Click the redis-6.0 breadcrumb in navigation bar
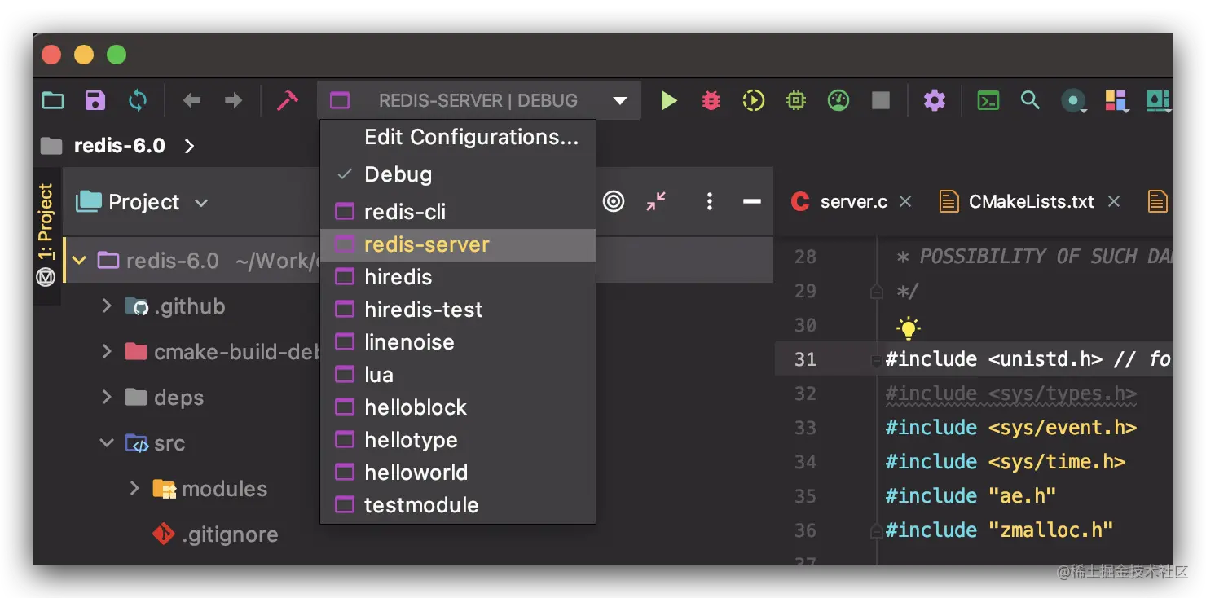Screen dimensions: 1206x598 coord(119,146)
